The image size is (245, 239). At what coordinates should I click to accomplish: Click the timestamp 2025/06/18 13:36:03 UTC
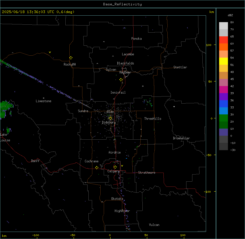coord(28,12)
